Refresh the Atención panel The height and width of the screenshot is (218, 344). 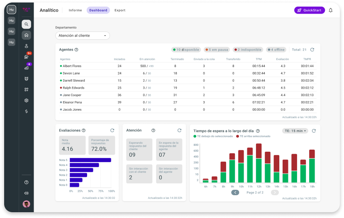[179, 131]
